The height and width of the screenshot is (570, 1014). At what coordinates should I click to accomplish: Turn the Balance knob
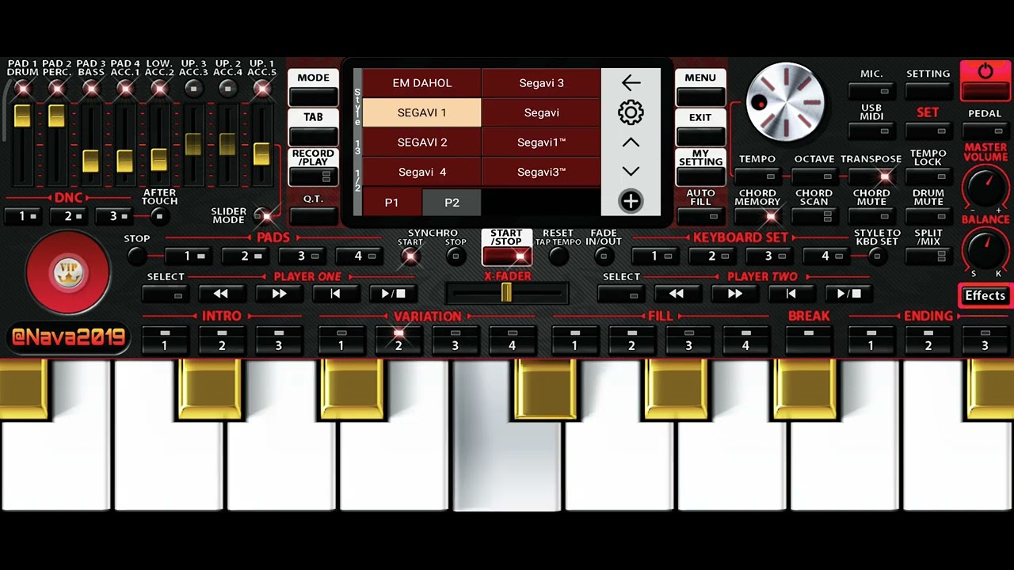(985, 249)
